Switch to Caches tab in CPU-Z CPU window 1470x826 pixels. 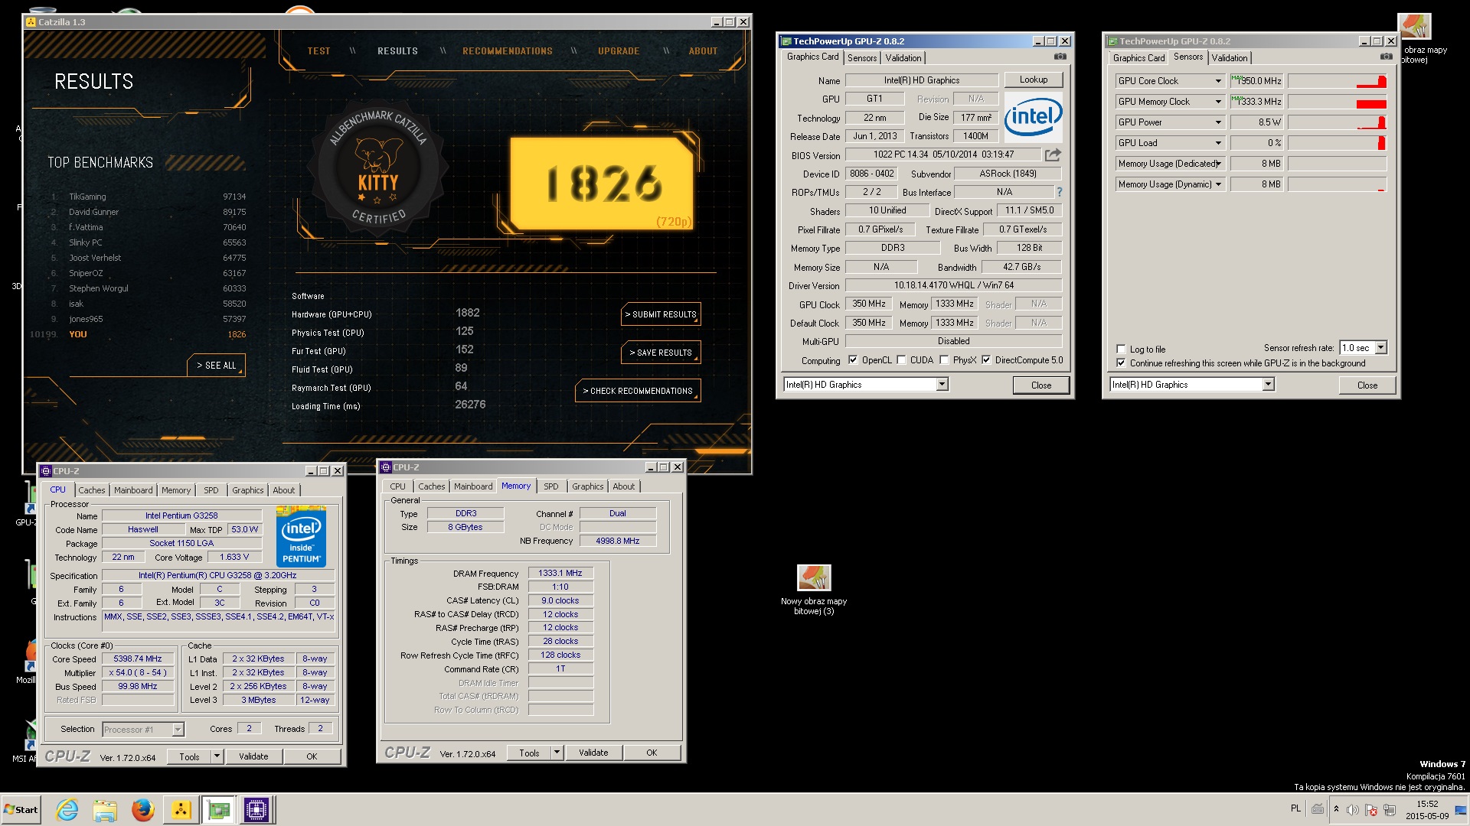tap(92, 490)
